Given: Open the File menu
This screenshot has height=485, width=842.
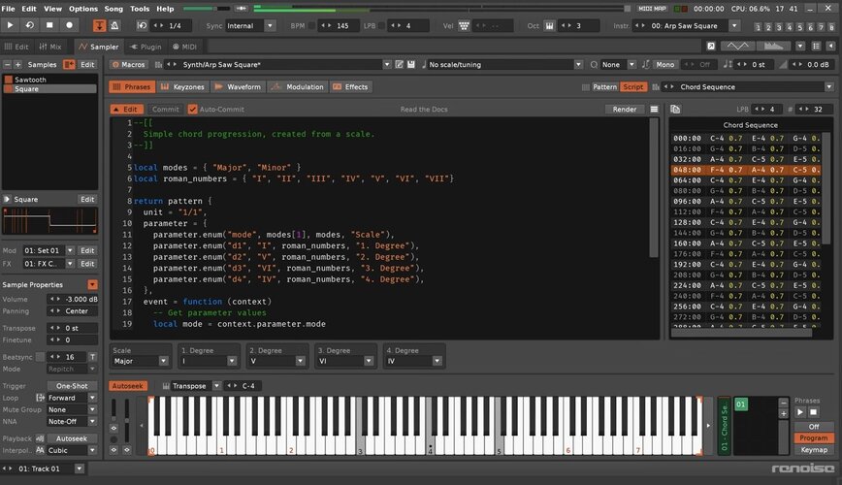Looking at the screenshot, I should click(8, 9).
